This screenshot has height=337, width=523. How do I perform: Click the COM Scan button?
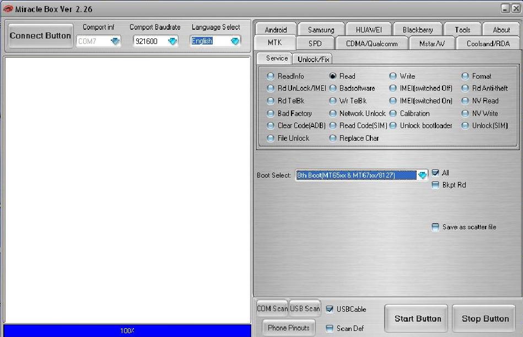(272, 308)
